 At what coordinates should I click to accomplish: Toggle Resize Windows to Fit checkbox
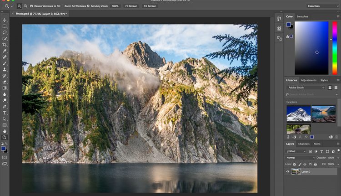coord(32,6)
